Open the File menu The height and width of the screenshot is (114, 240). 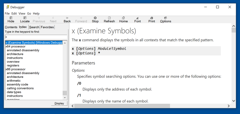coord(7,13)
